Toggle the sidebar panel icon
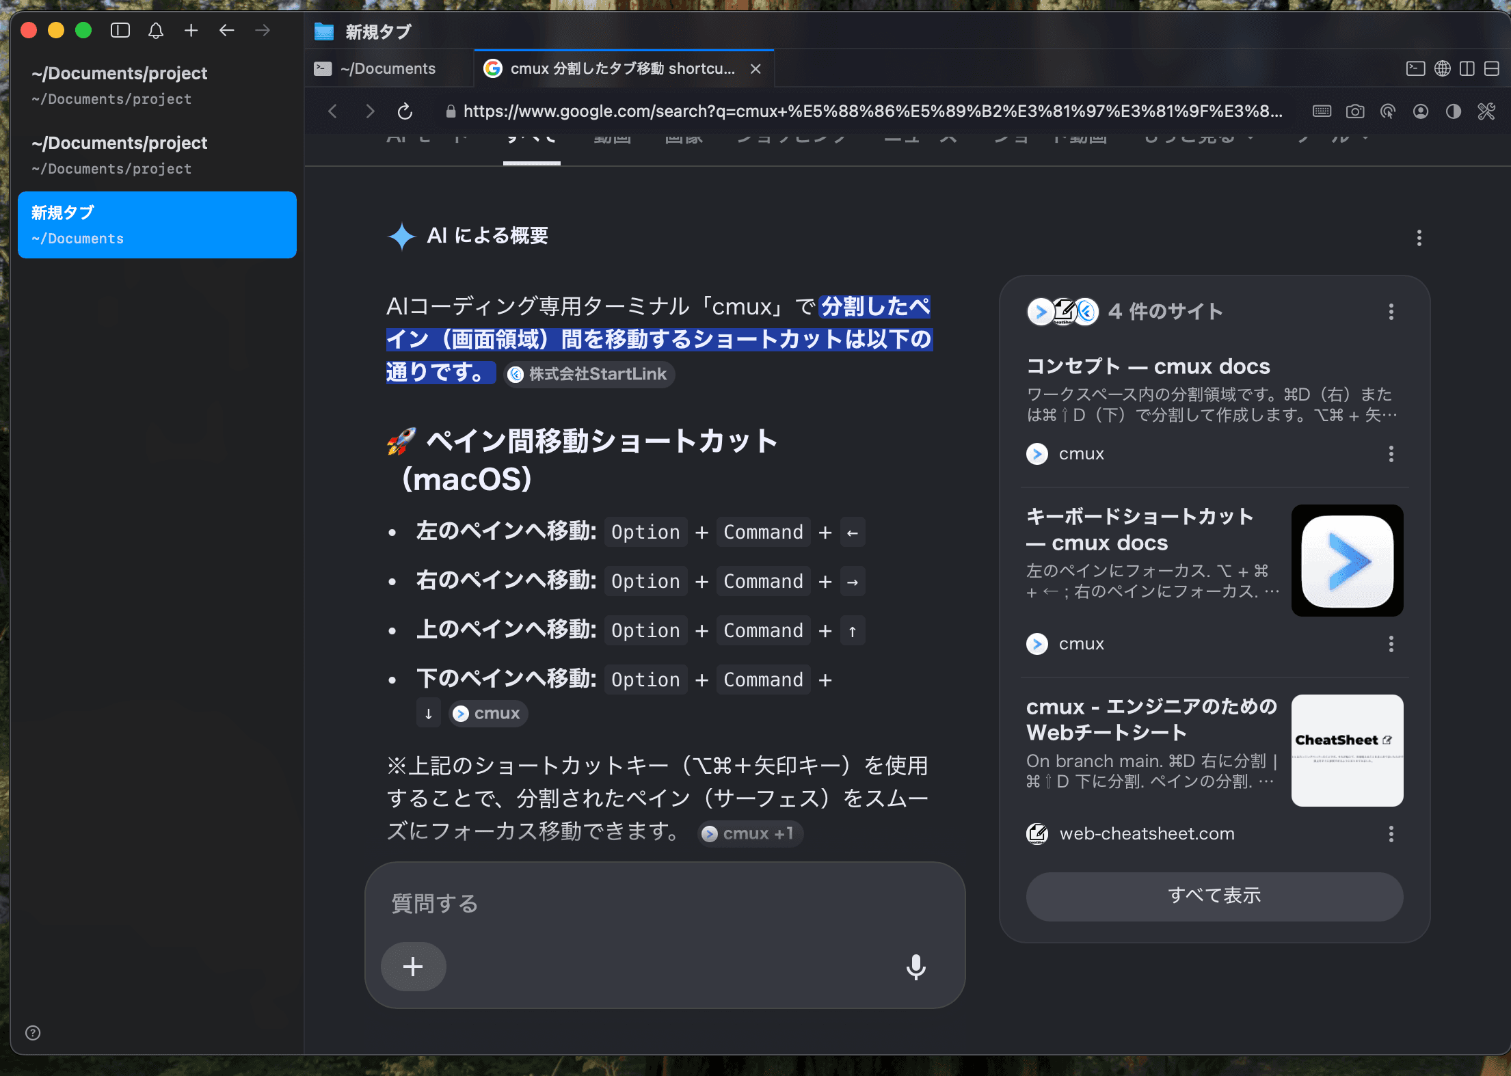This screenshot has width=1511, height=1076. click(x=120, y=31)
